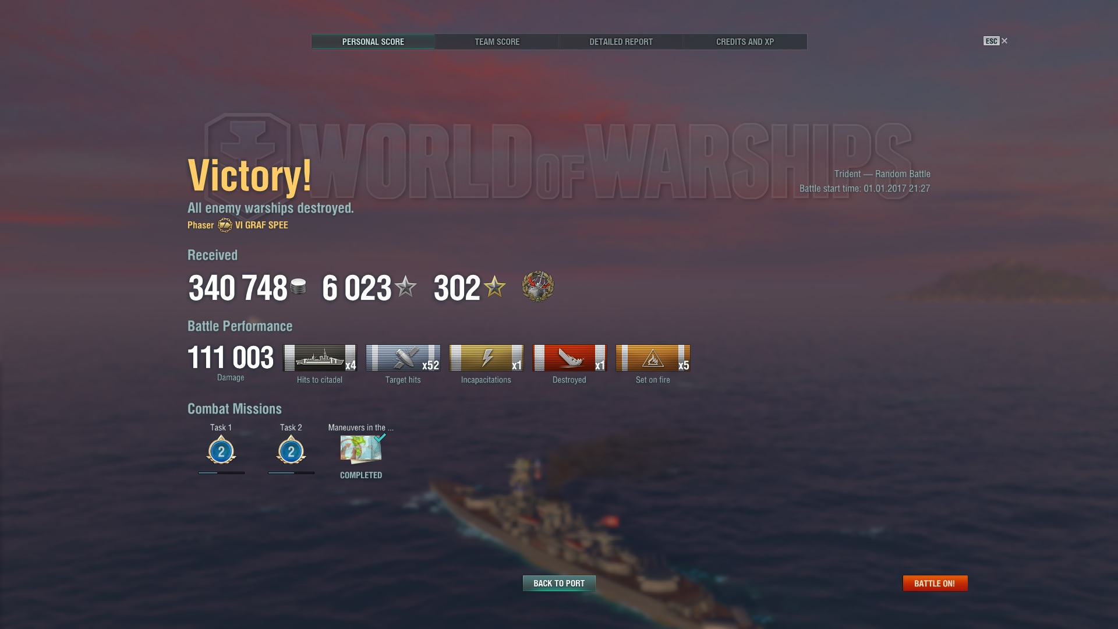
Task: Click the Task 1 mission badge
Action: click(x=221, y=450)
